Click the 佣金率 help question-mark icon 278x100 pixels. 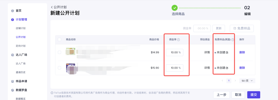pyautogui.click(x=179, y=40)
